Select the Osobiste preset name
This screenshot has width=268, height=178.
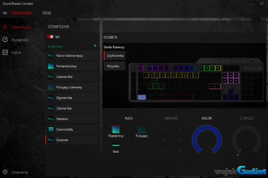[x=62, y=140]
